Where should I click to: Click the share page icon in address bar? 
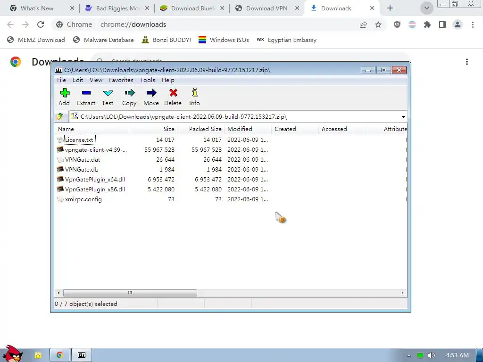(x=363, y=25)
